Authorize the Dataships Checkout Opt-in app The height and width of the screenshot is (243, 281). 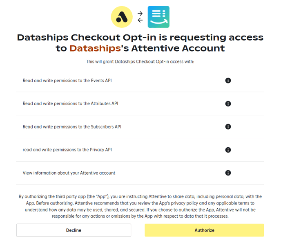[x=204, y=230]
